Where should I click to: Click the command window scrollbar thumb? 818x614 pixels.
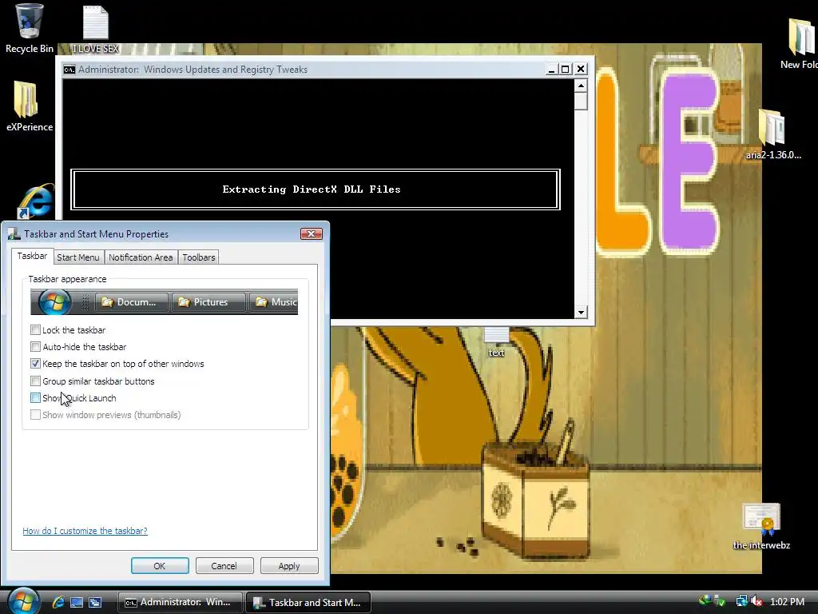(x=581, y=102)
